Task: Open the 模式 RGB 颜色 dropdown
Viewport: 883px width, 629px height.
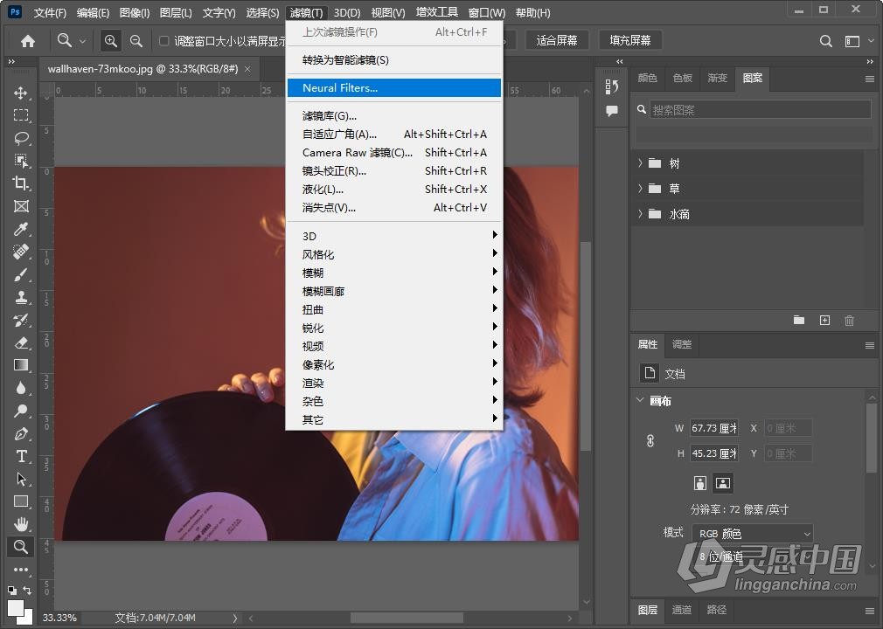Action: (x=752, y=533)
